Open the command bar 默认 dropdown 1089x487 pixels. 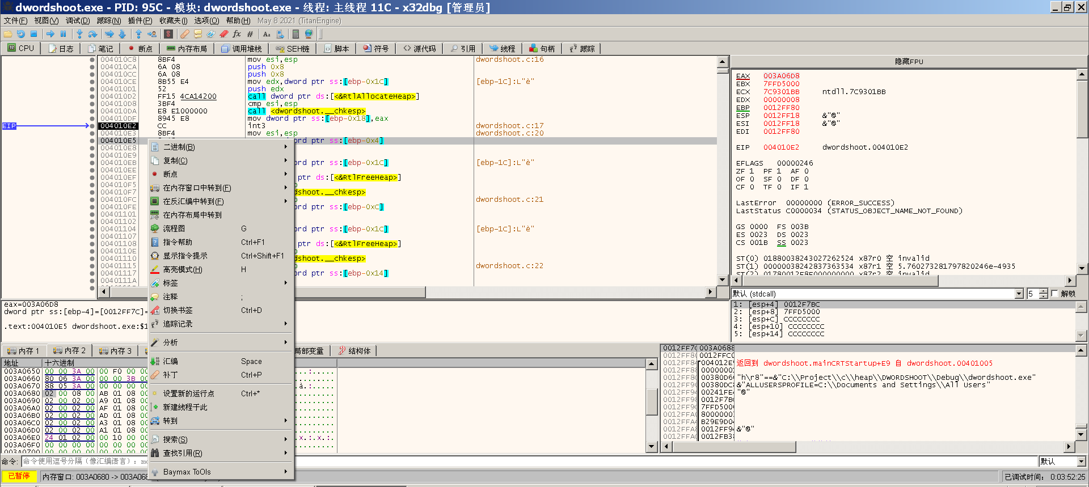pos(1080,461)
